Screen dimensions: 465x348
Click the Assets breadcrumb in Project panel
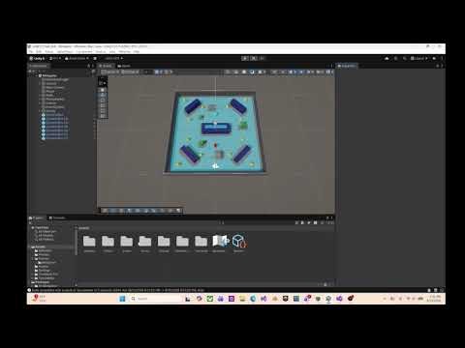pos(84,228)
